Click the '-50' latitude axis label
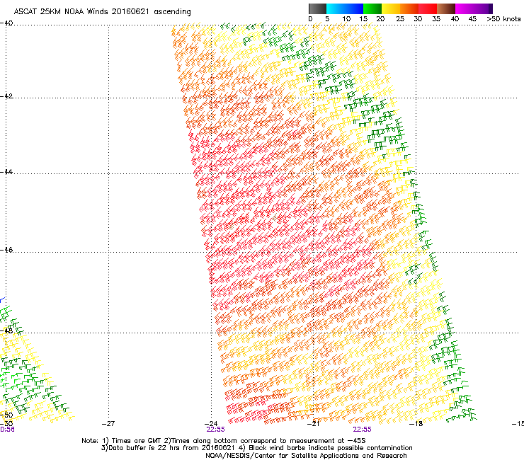 (x=6, y=415)
